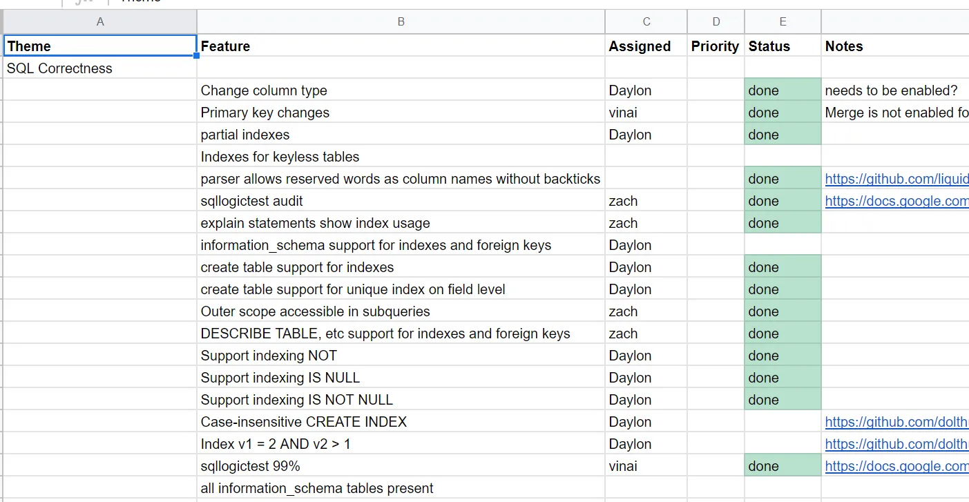The width and height of the screenshot is (969, 502).
Task: Open the docs.google.com link beside sqllogictest audit
Action: click(x=896, y=200)
